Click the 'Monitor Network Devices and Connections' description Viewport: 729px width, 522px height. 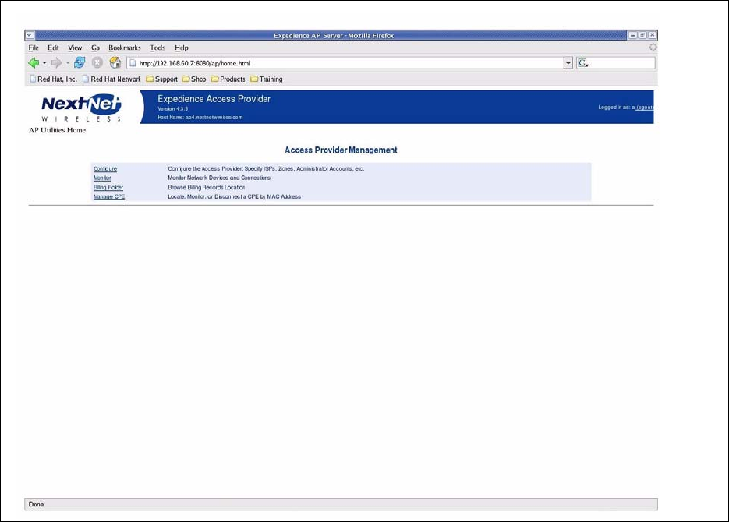[219, 178]
